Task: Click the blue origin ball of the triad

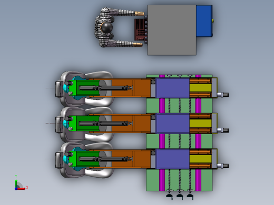Action: (16, 189)
